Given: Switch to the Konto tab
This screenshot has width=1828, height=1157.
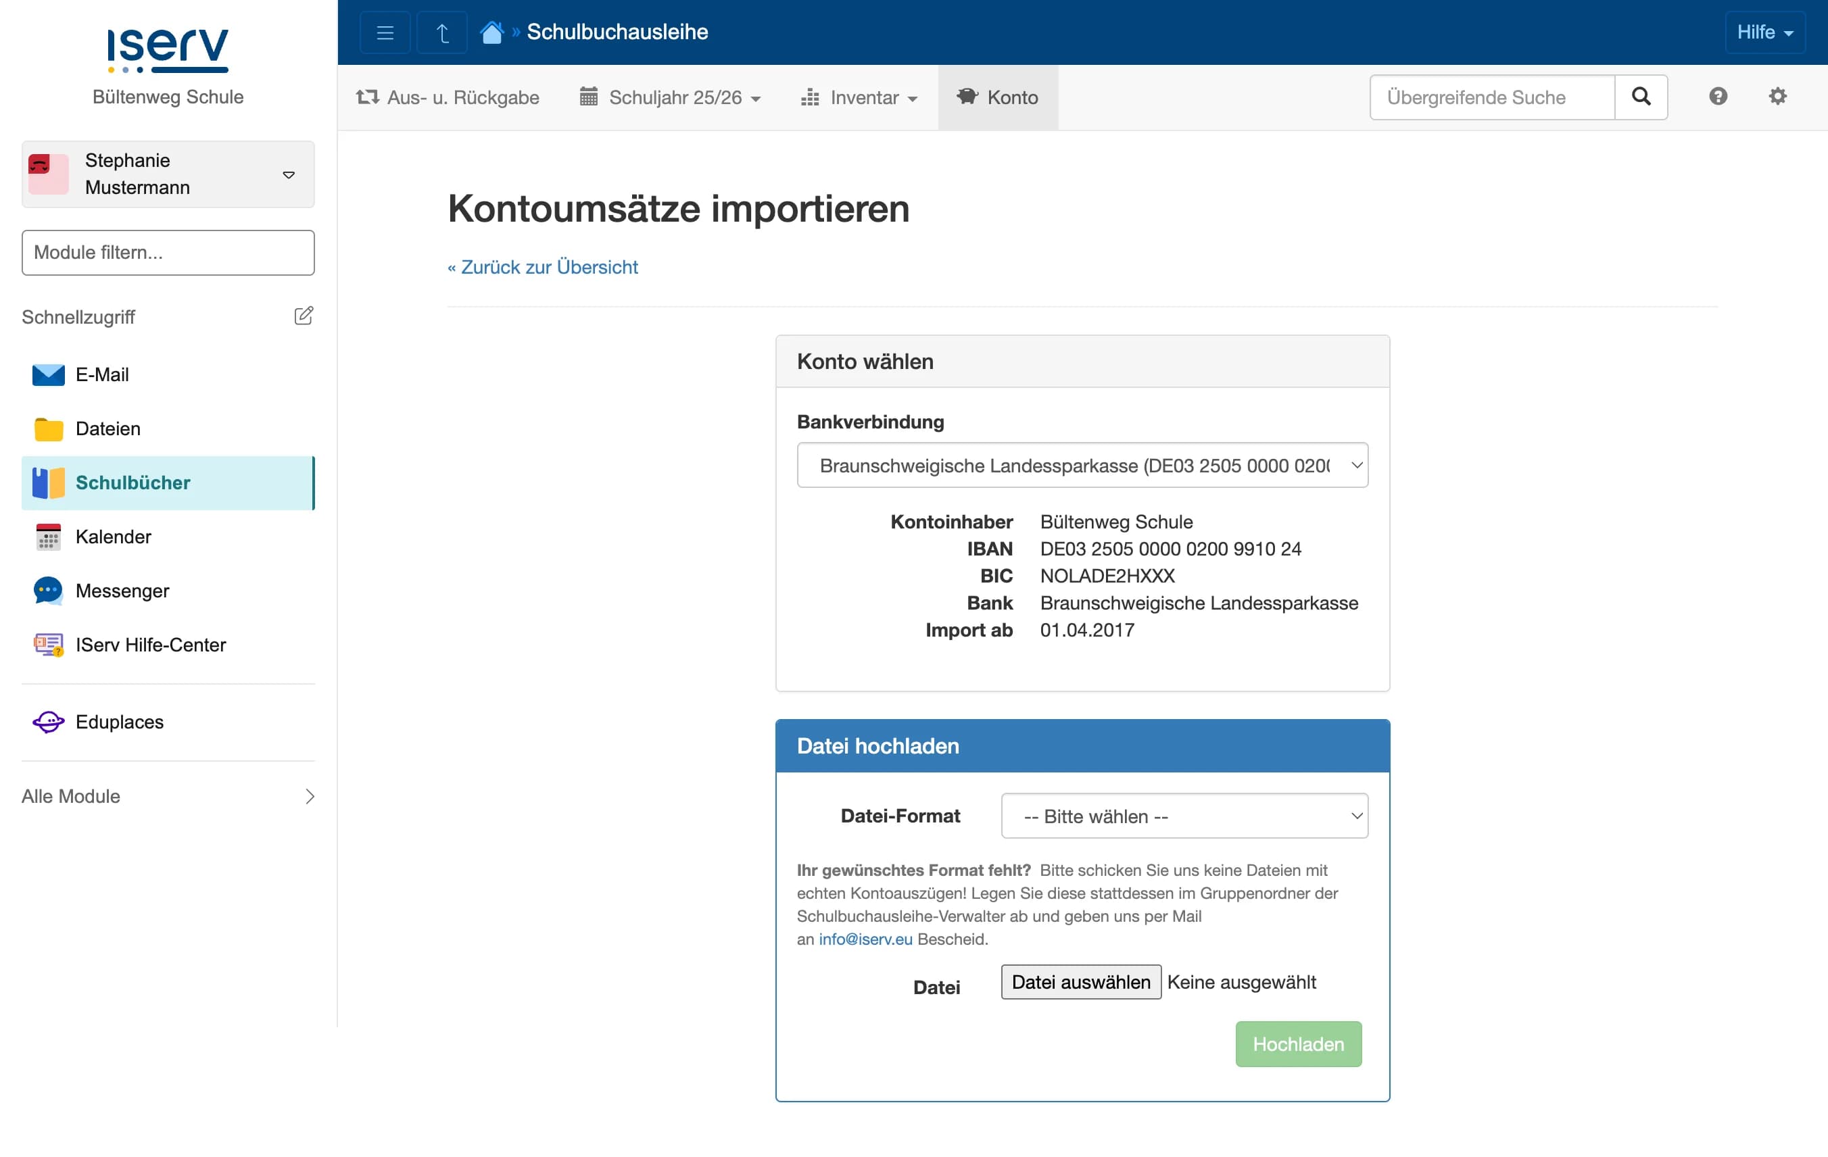Looking at the screenshot, I should coord(998,97).
